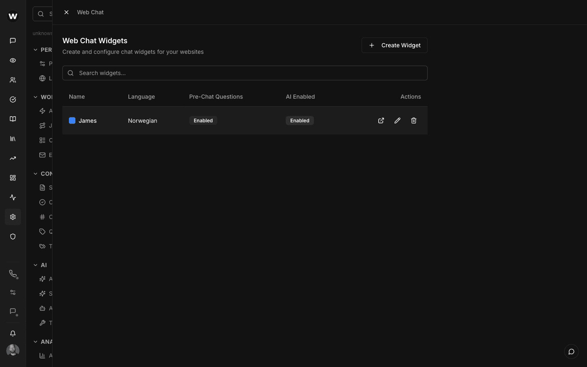Collapse the ANALYTICS section in the sidebar
587x367 pixels.
click(x=36, y=342)
